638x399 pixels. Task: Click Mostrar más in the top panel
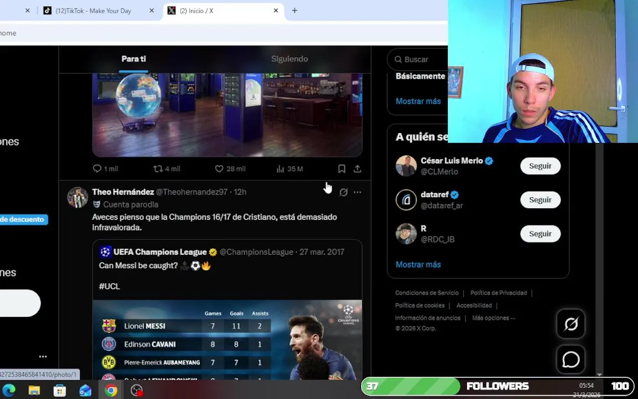[x=418, y=101]
